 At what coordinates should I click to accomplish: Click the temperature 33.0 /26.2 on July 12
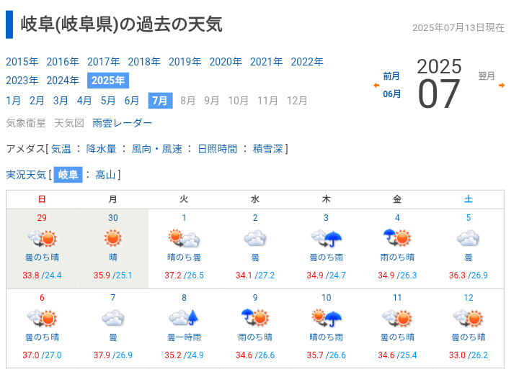pos(469,355)
